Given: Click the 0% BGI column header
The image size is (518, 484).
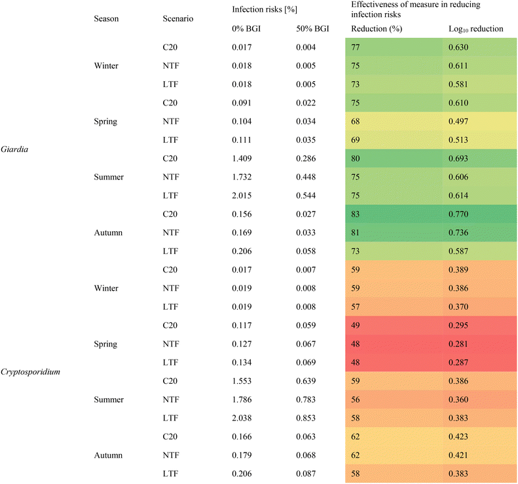Looking at the screenshot, I should pyautogui.click(x=248, y=29).
